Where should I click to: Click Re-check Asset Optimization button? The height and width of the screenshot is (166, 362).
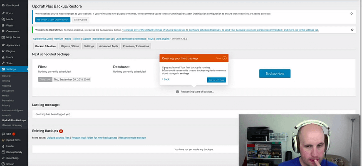click(53, 20)
